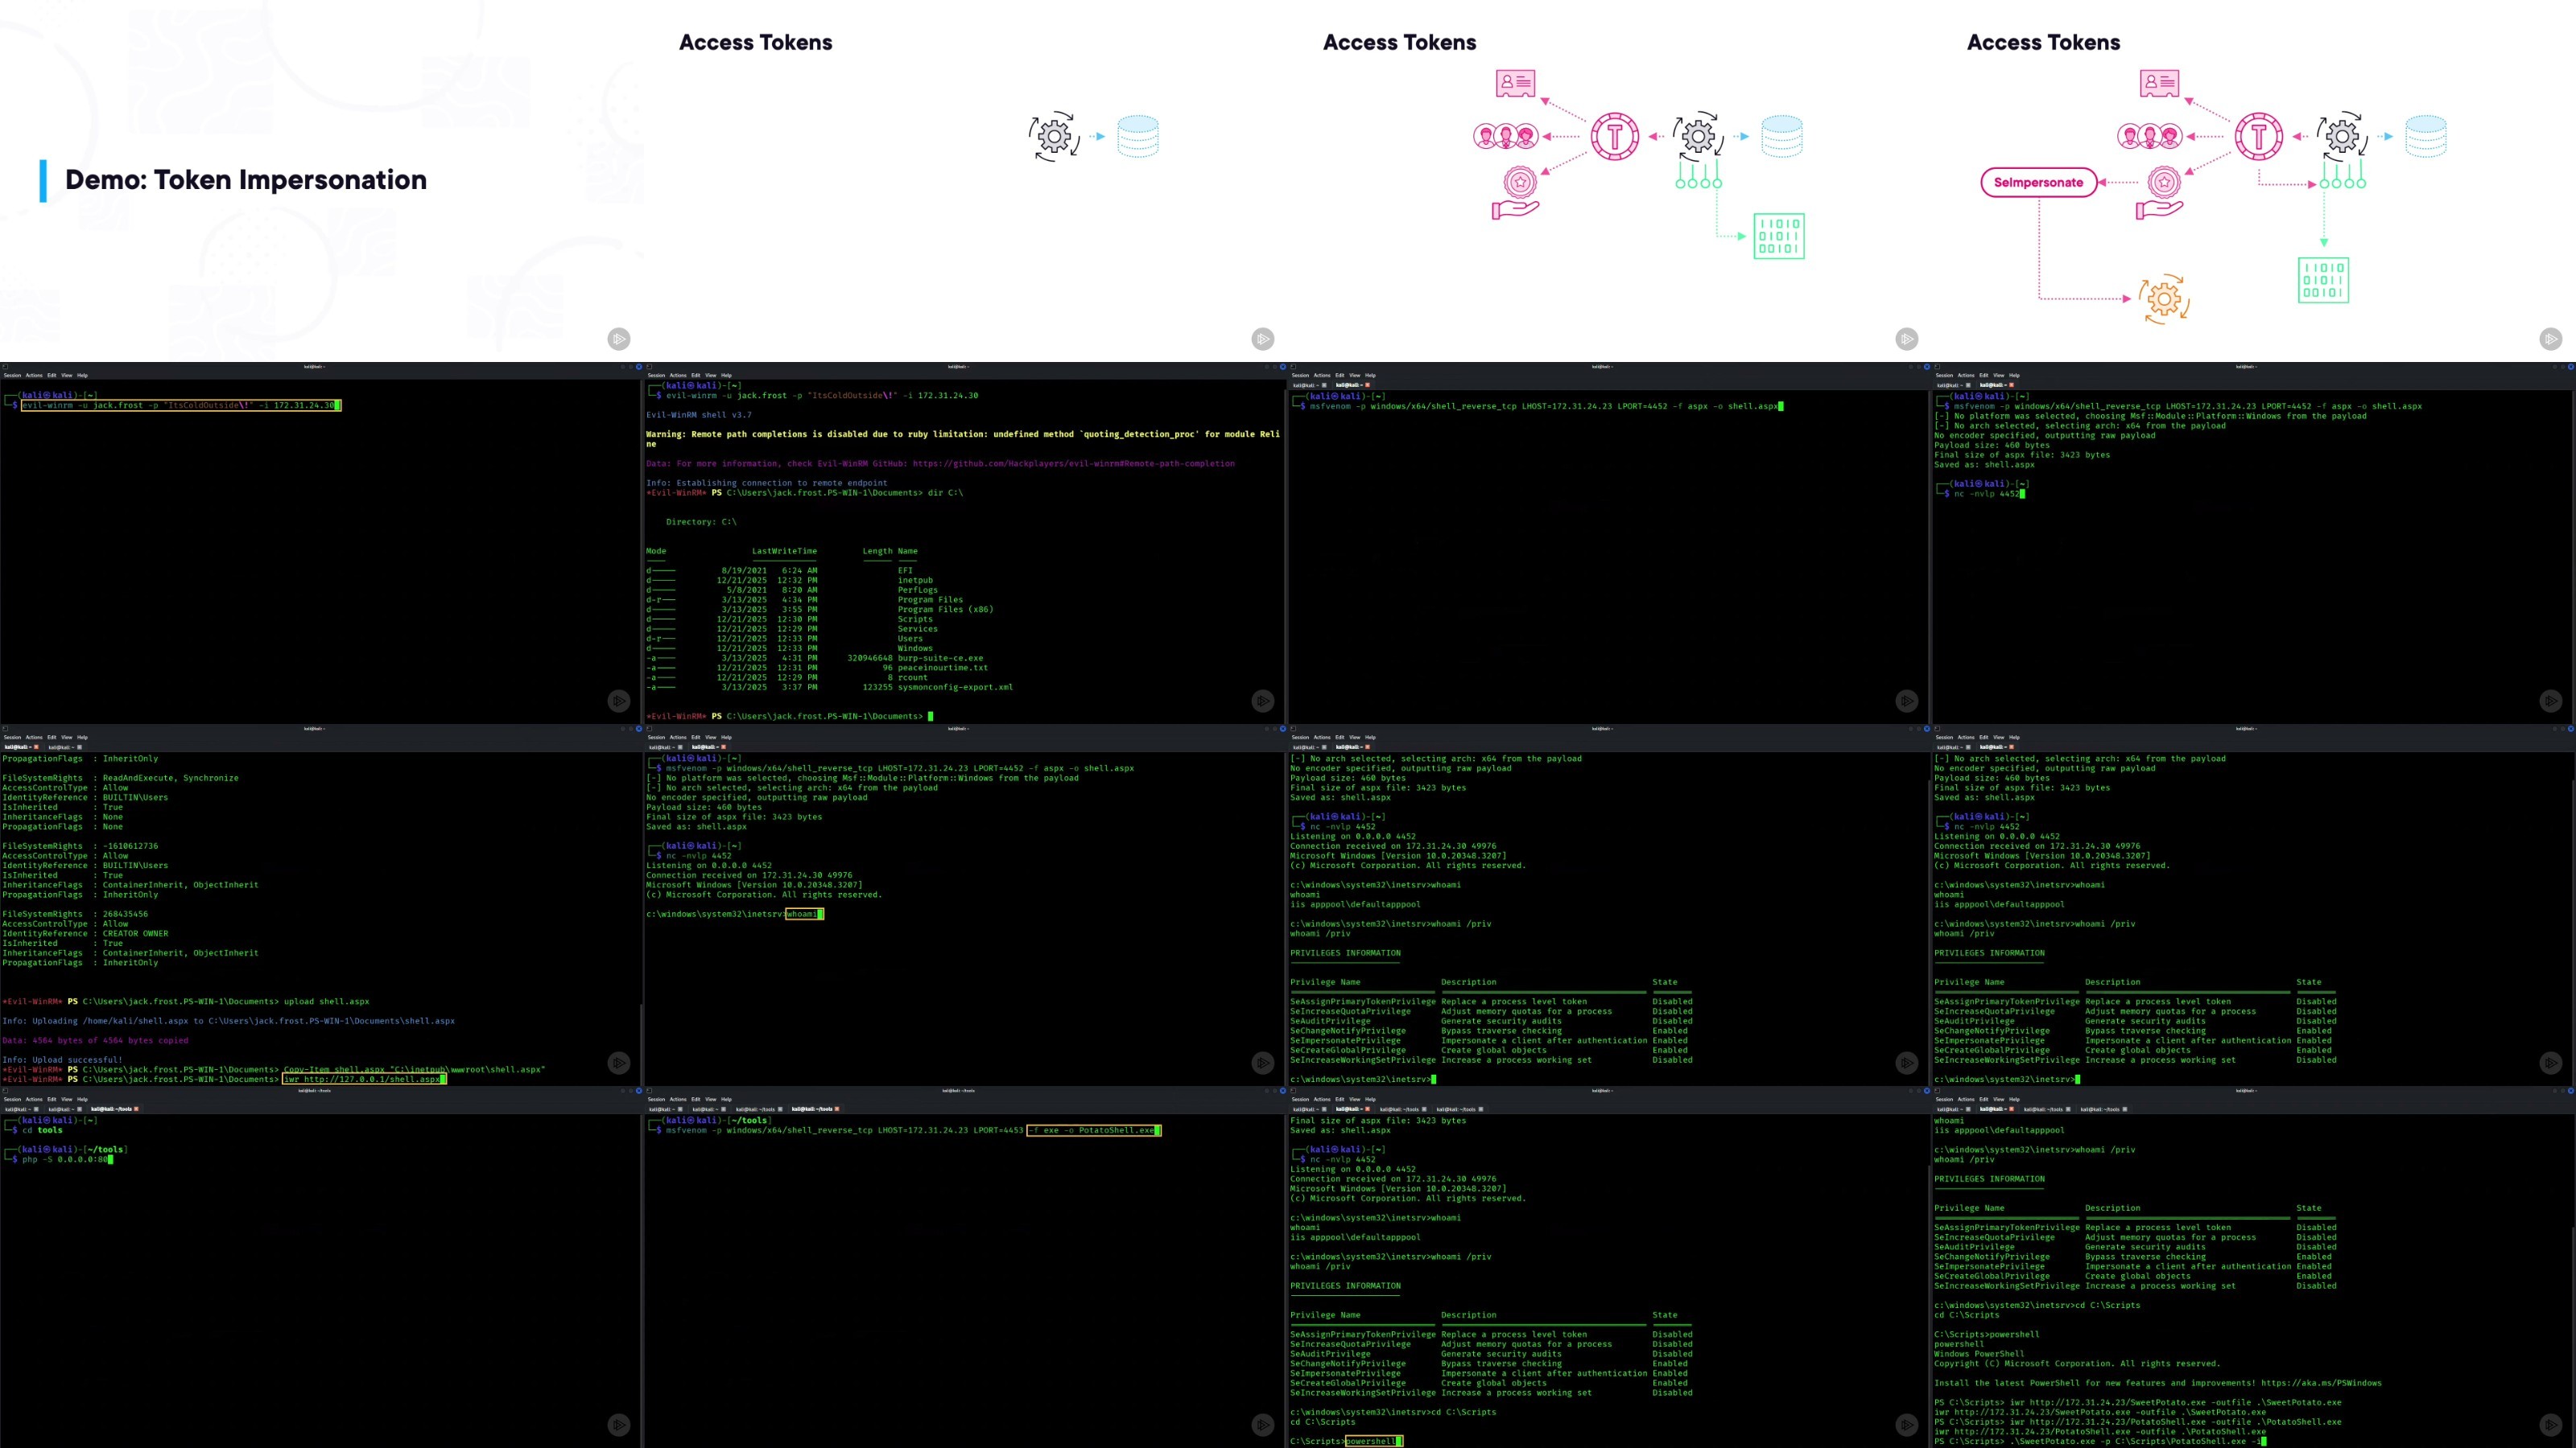Click the ID card icon in the SeImpersonate slide

click(x=2159, y=83)
